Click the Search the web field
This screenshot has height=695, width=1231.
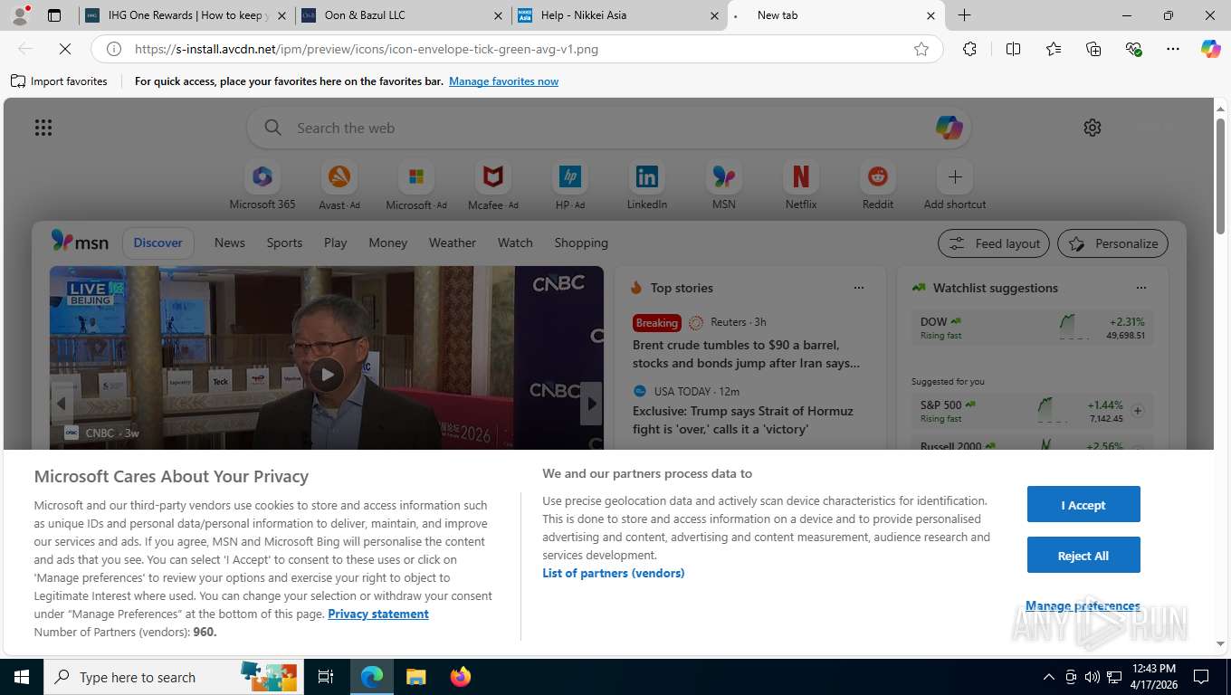tap(608, 128)
